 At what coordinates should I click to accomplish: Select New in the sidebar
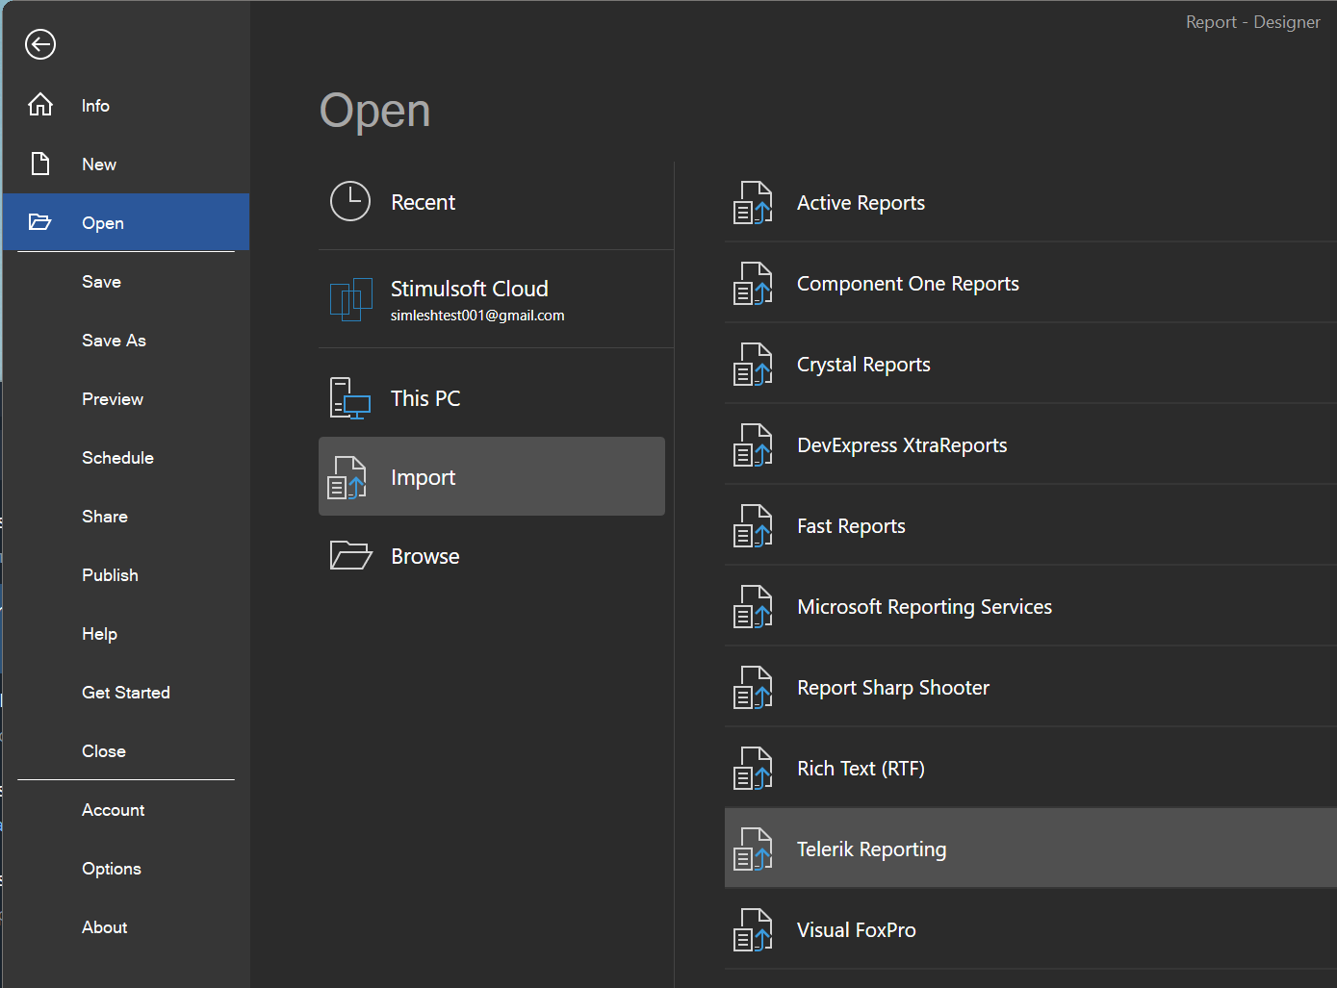(x=126, y=165)
